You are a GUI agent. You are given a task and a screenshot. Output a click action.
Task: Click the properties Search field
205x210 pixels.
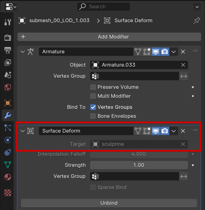point(103,6)
